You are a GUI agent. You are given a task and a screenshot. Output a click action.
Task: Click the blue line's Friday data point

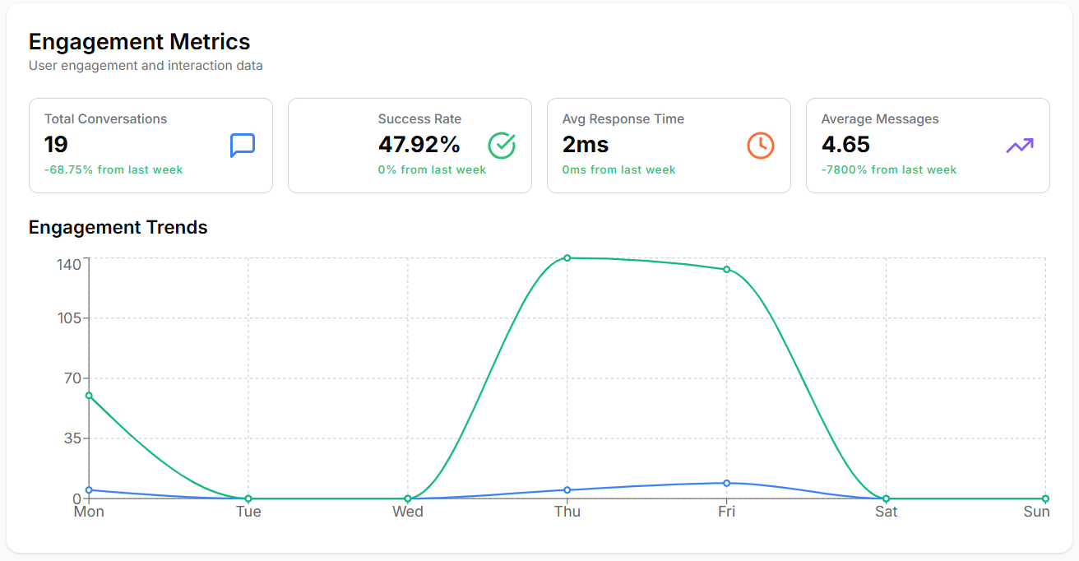(727, 483)
